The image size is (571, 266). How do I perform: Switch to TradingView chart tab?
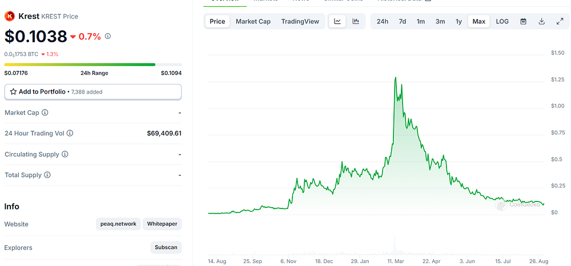click(300, 22)
